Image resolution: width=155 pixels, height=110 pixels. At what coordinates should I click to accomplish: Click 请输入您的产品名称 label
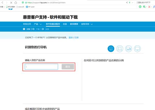35,60
